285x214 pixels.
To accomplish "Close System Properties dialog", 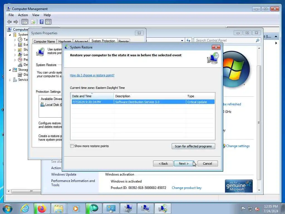I will click(x=139, y=33).
